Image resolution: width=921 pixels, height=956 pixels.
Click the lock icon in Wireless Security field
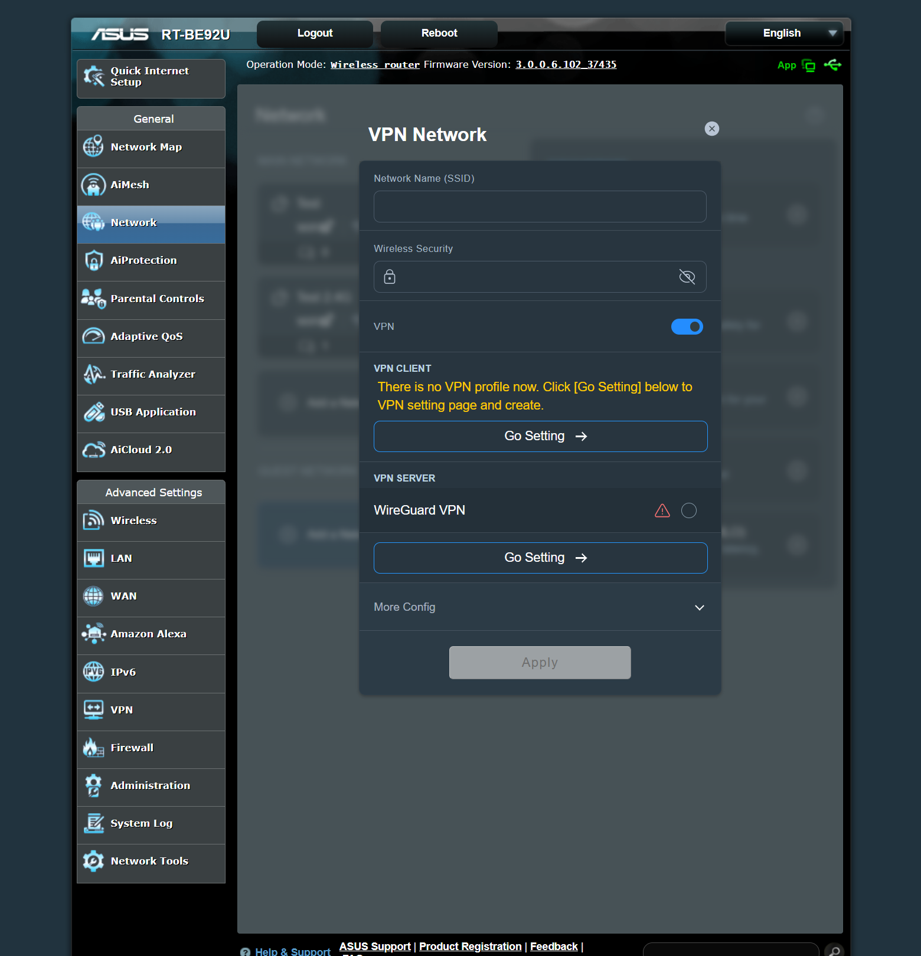point(390,277)
